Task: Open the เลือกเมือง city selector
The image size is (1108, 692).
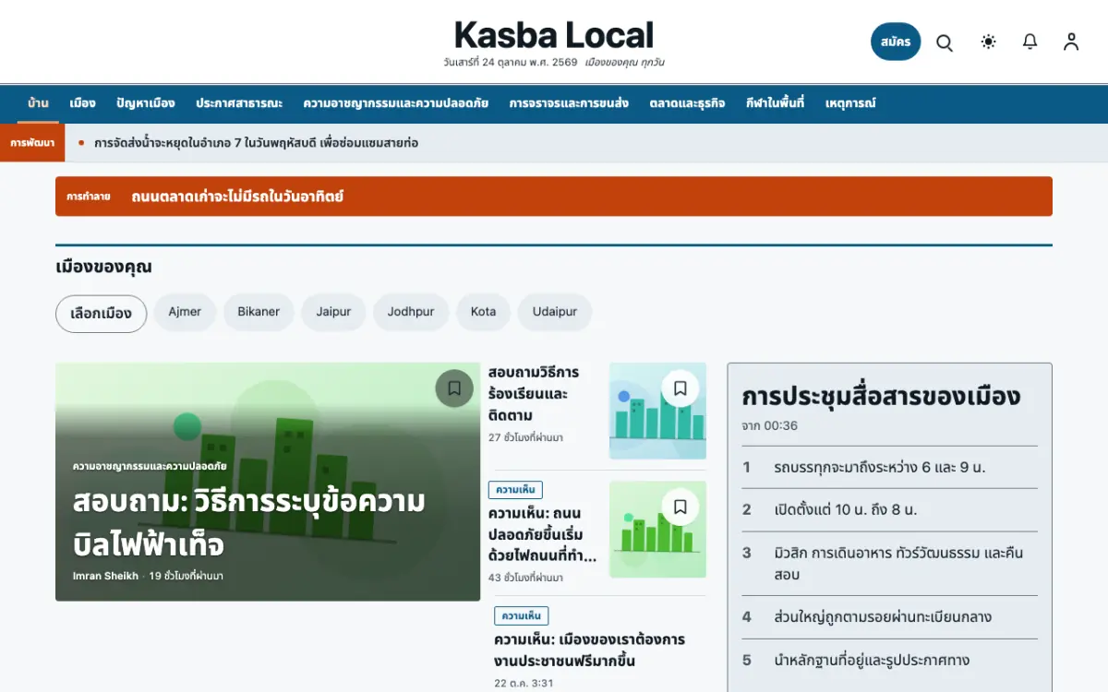Action: click(101, 314)
